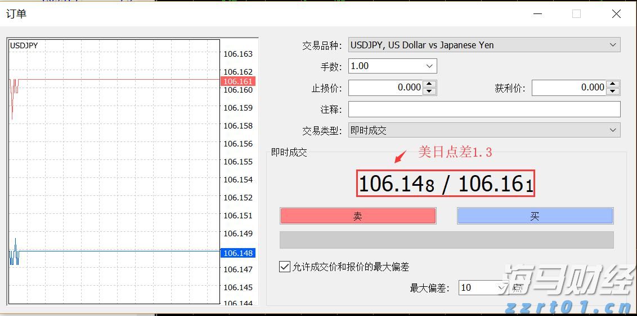Open the 最大偏差 deviation dropdown
Viewport: 637px width, 316px height.
(502, 288)
